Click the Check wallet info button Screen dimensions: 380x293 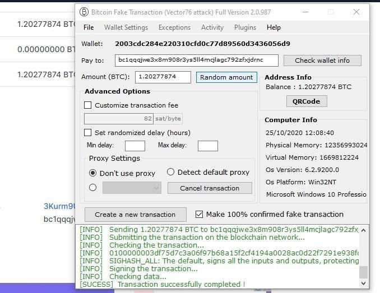pyautogui.click(x=322, y=61)
